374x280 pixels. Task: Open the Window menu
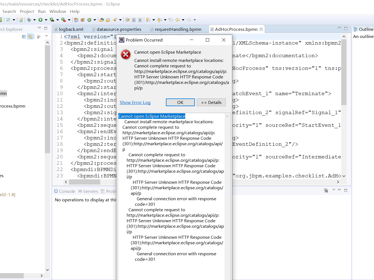(x=58, y=11)
